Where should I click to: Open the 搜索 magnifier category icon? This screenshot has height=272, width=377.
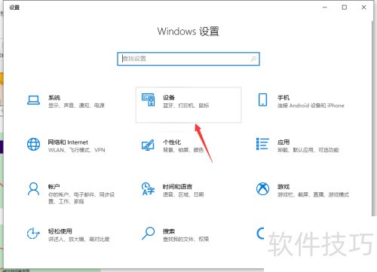148,234
